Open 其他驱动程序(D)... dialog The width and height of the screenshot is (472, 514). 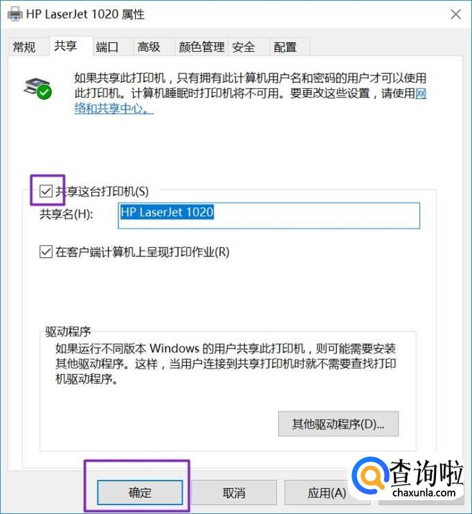click(x=338, y=424)
